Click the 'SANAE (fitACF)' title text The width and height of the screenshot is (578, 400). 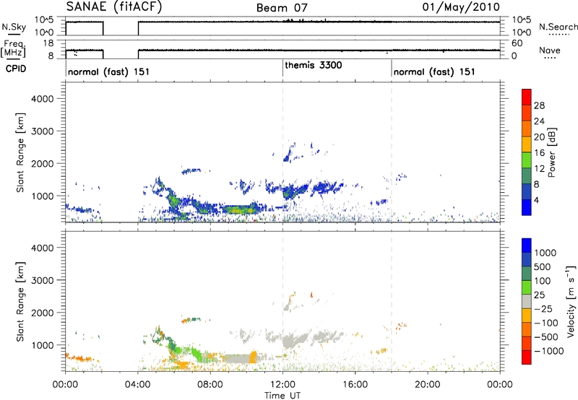point(114,6)
